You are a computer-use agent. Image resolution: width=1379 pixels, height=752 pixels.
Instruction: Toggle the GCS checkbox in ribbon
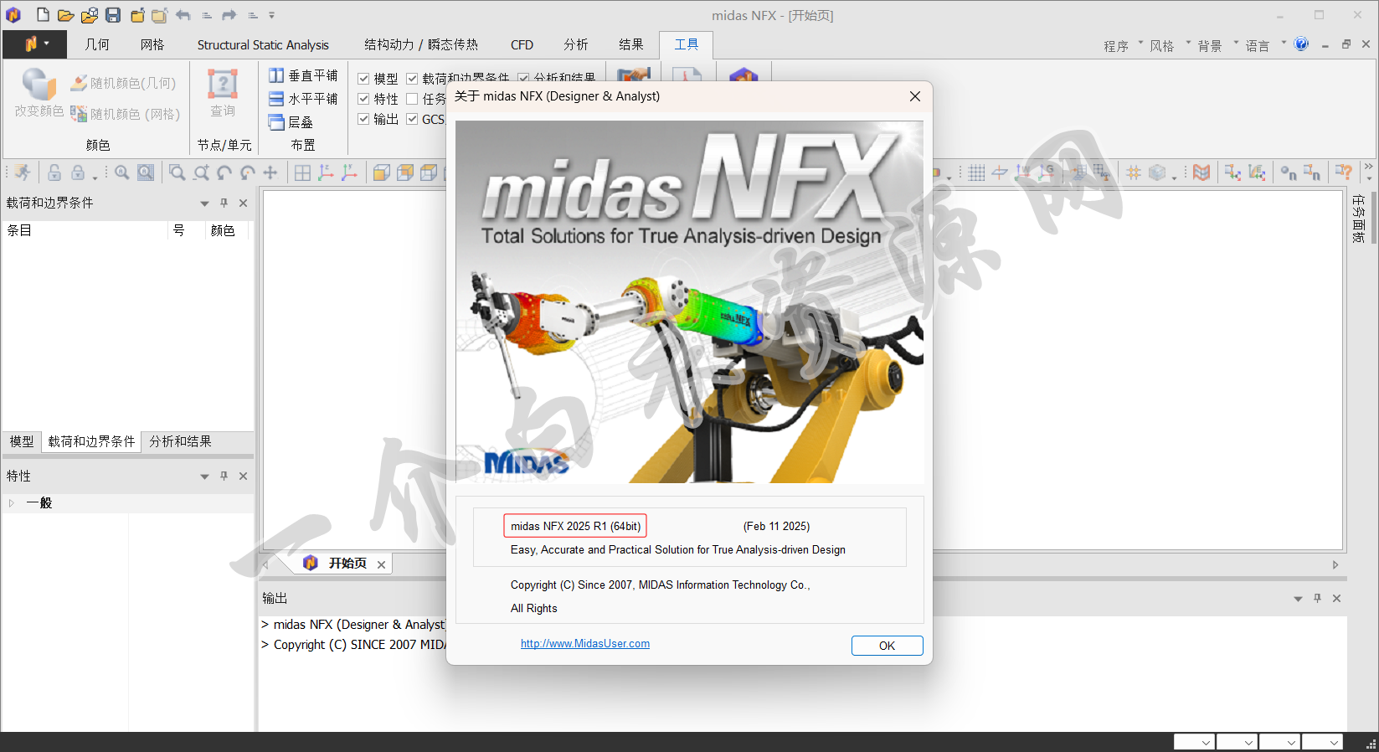pyautogui.click(x=412, y=119)
